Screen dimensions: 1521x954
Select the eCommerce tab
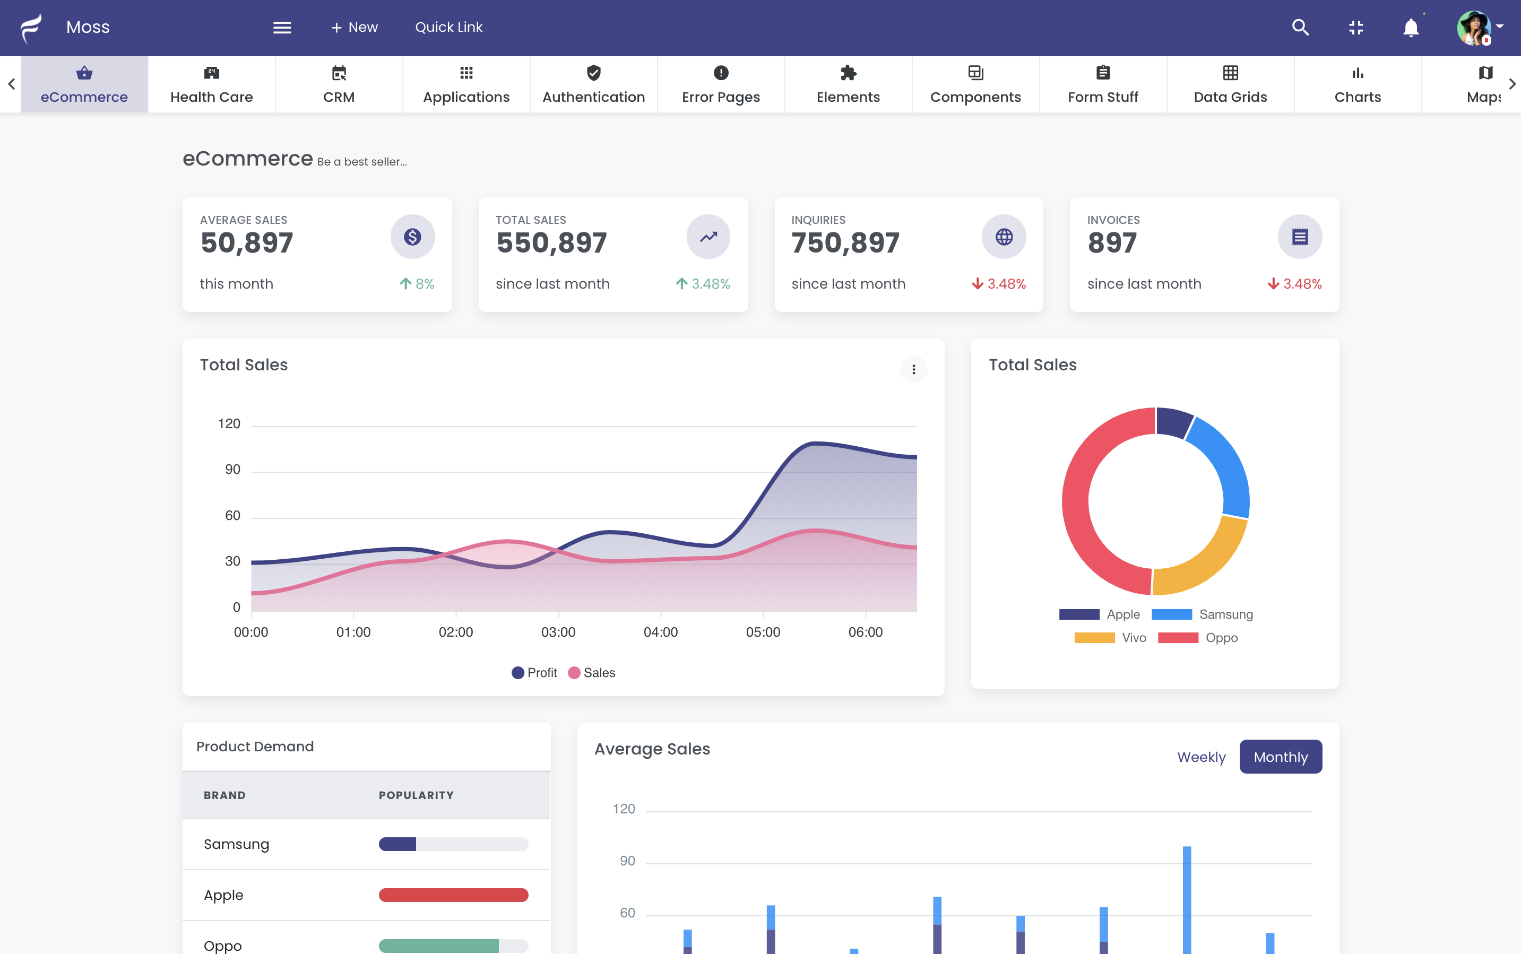coord(84,84)
